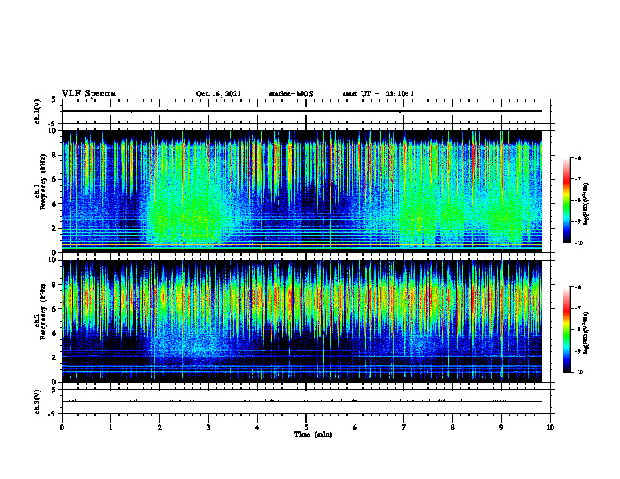620x479 pixels.
Task: Click ch.1 color bar tick "-8"
Action: (578, 200)
